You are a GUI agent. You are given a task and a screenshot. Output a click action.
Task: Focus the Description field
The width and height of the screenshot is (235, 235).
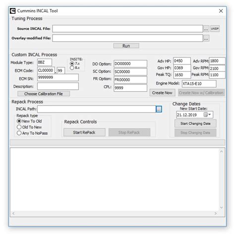pyautogui.click(x=58, y=86)
